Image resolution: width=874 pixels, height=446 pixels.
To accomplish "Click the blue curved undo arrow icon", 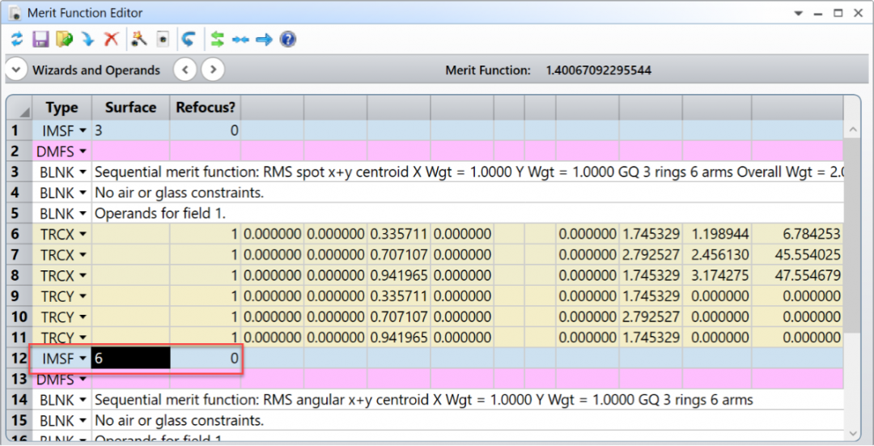I will (x=189, y=39).
